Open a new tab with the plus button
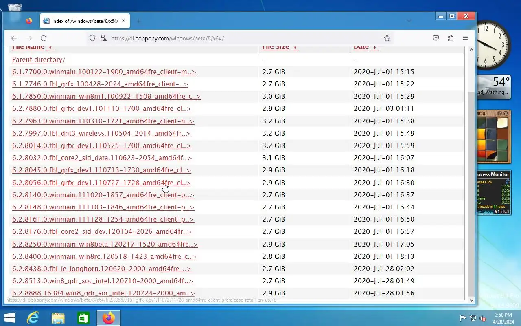 tap(138, 21)
